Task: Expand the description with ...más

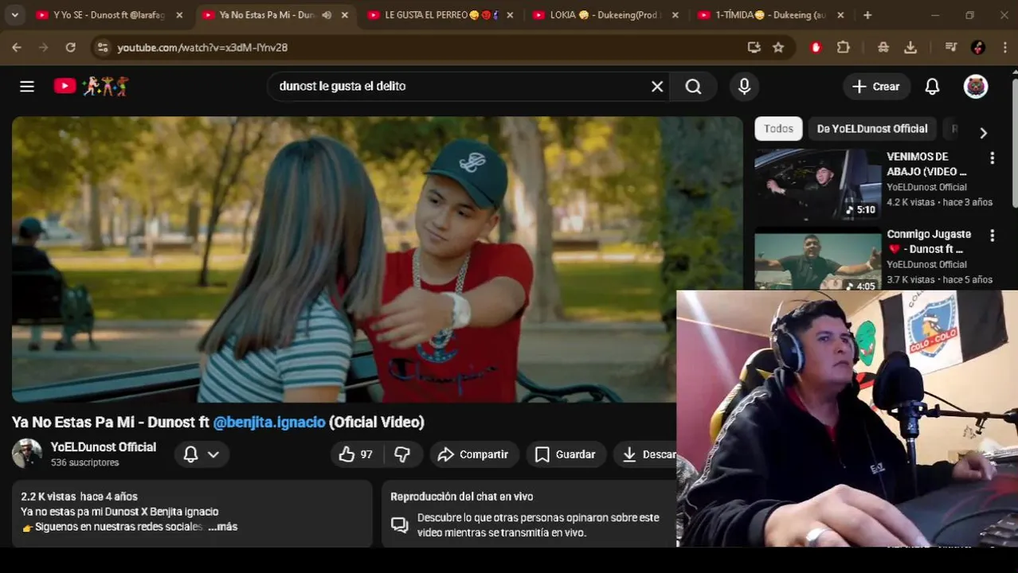Action: pos(222,527)
